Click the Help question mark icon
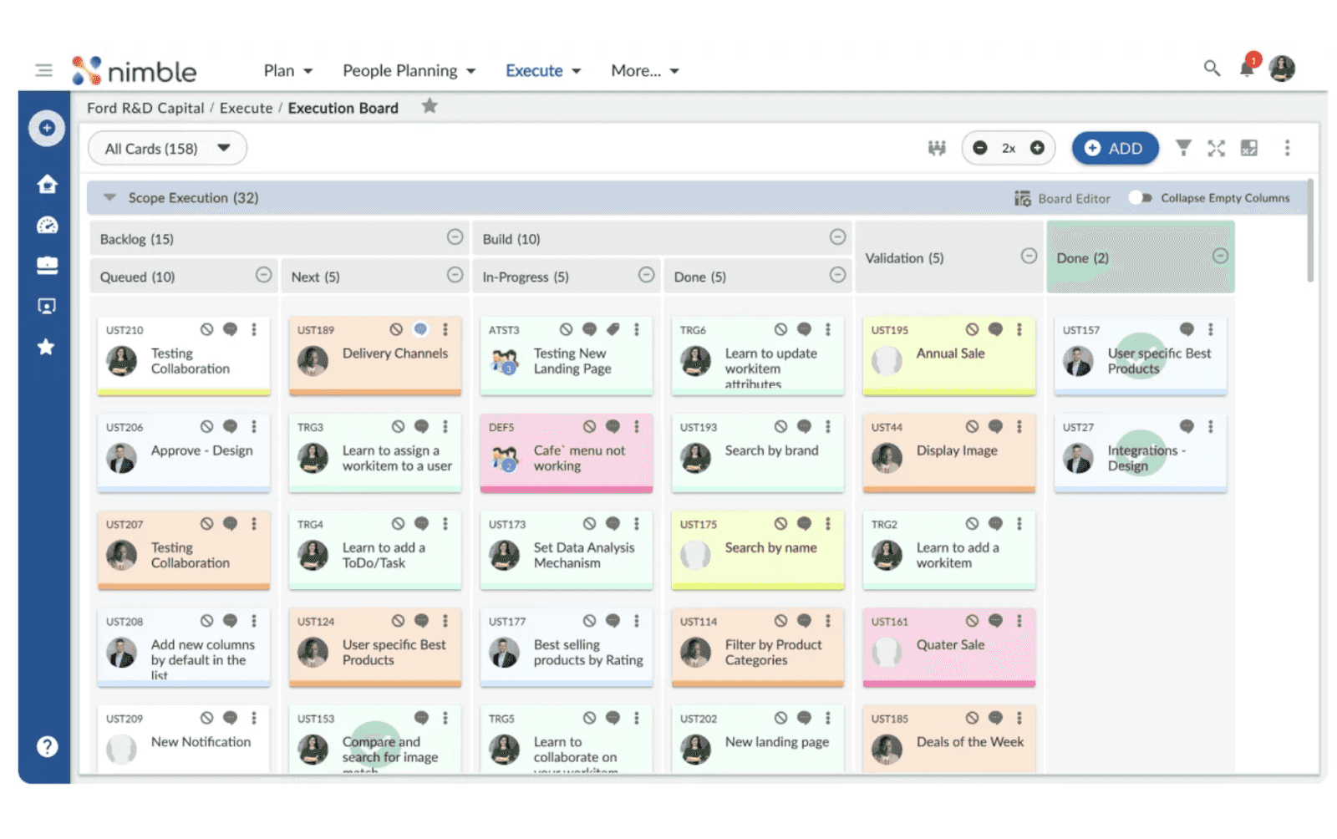Screen dimensions: 1337x839 click(47, 746)
